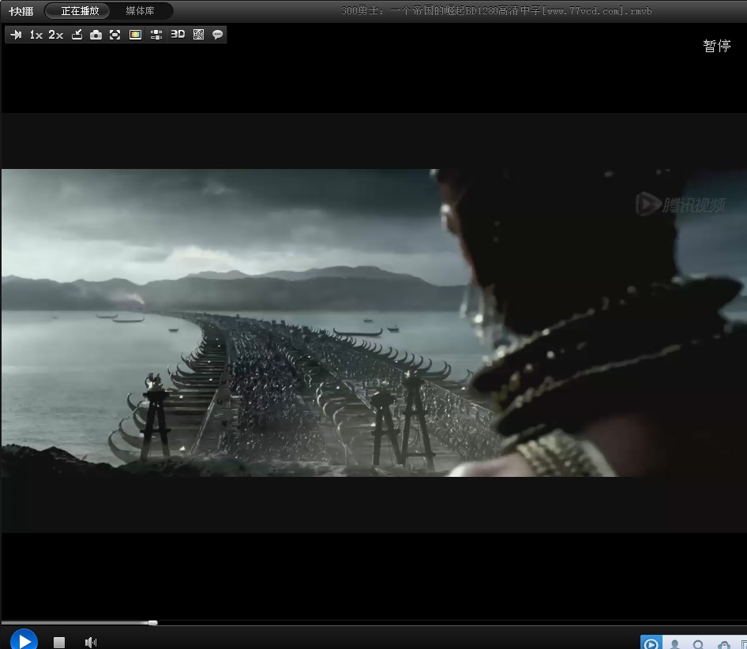Open the cloud lock icon
Screen dimensions: 747x649
tap(724, 645)
